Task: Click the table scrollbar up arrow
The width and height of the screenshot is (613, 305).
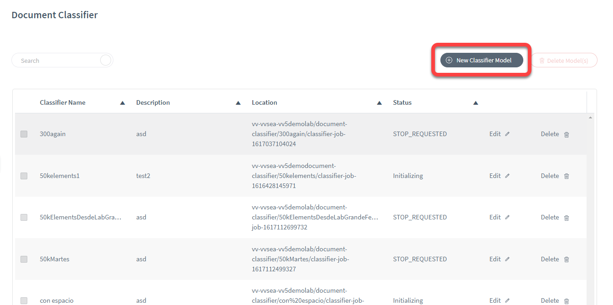Action: [x=591, y=118]
